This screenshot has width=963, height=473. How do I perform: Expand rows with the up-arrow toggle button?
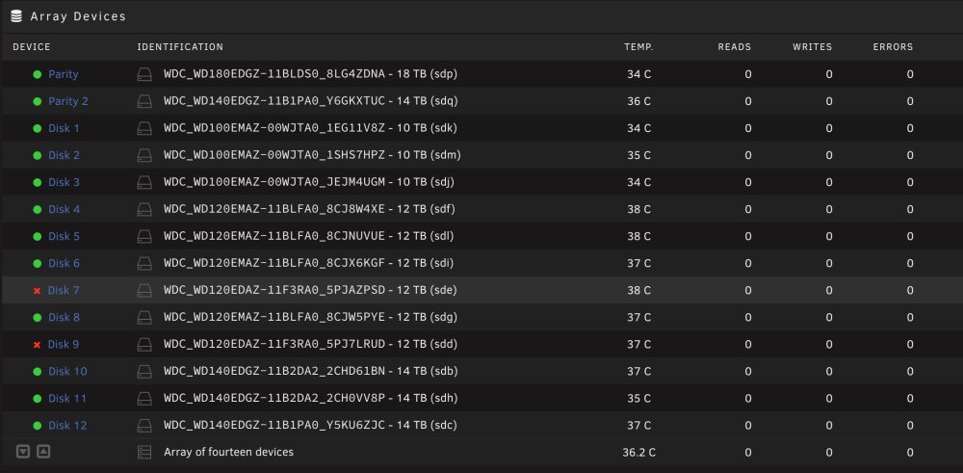pyautogui.click(x=43, y=452)
